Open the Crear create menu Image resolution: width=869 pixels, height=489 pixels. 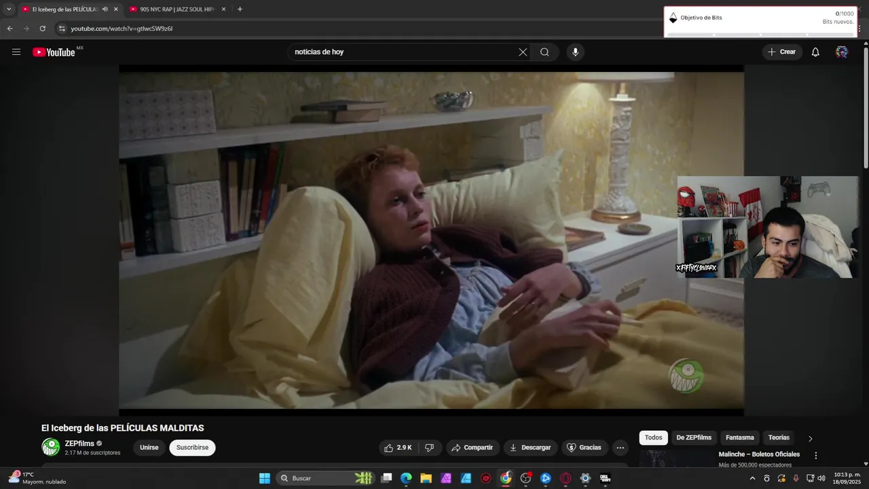(x=782, y=52)
